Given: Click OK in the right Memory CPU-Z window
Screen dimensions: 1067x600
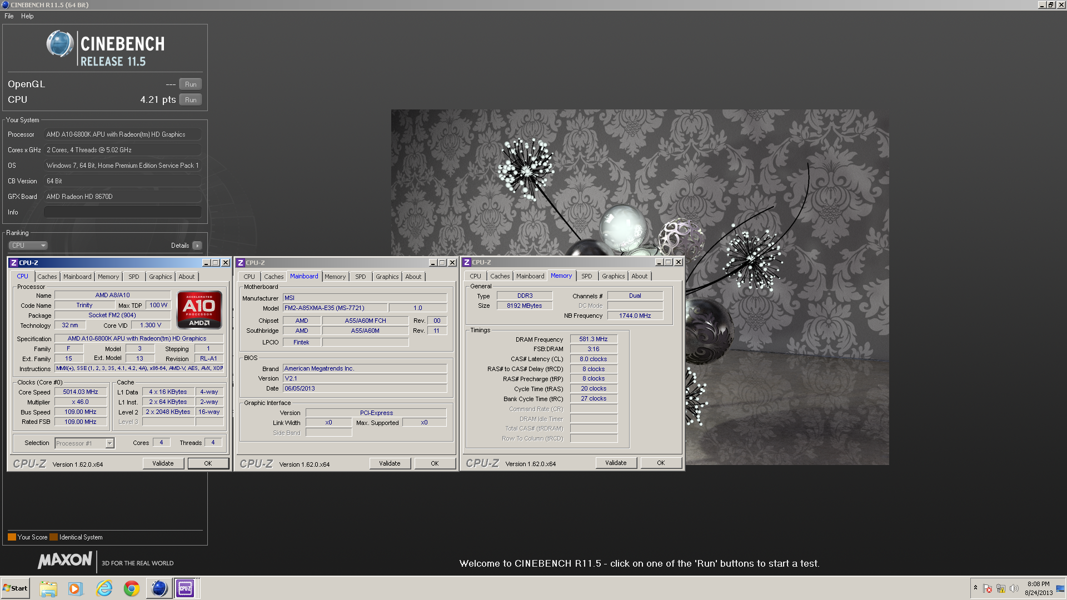Looking at the screenshot, I should click(661, 463).
